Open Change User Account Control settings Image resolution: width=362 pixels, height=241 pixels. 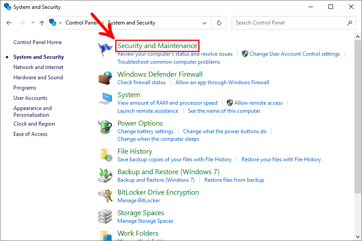pyautogui.click(x=295, y=54)
